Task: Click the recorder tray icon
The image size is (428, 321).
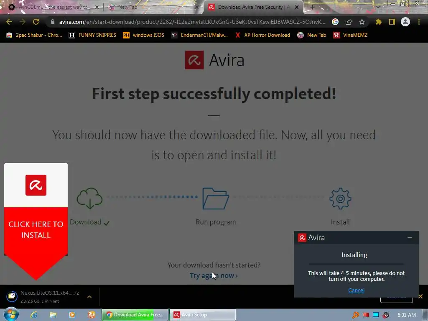Action: tap(386, 315)
